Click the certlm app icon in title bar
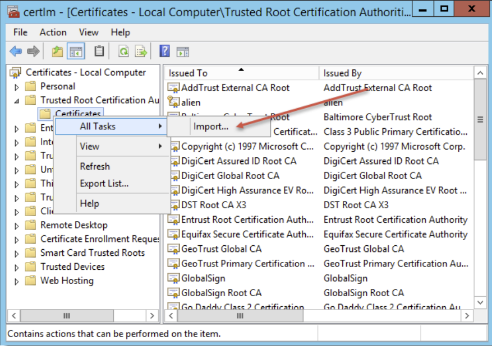The image size is (492, 346). 13,12
